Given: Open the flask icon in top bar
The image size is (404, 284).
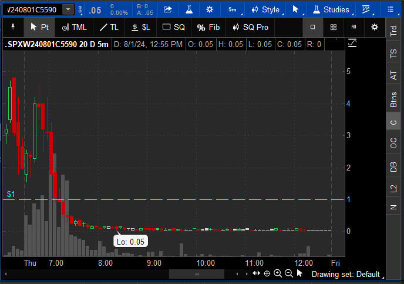Looking at the screenshot, I should point(189,10).
